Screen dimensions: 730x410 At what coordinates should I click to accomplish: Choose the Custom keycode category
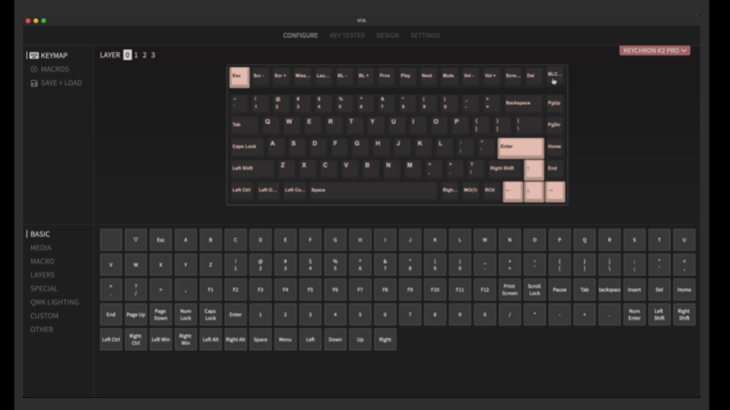point(45,316)
